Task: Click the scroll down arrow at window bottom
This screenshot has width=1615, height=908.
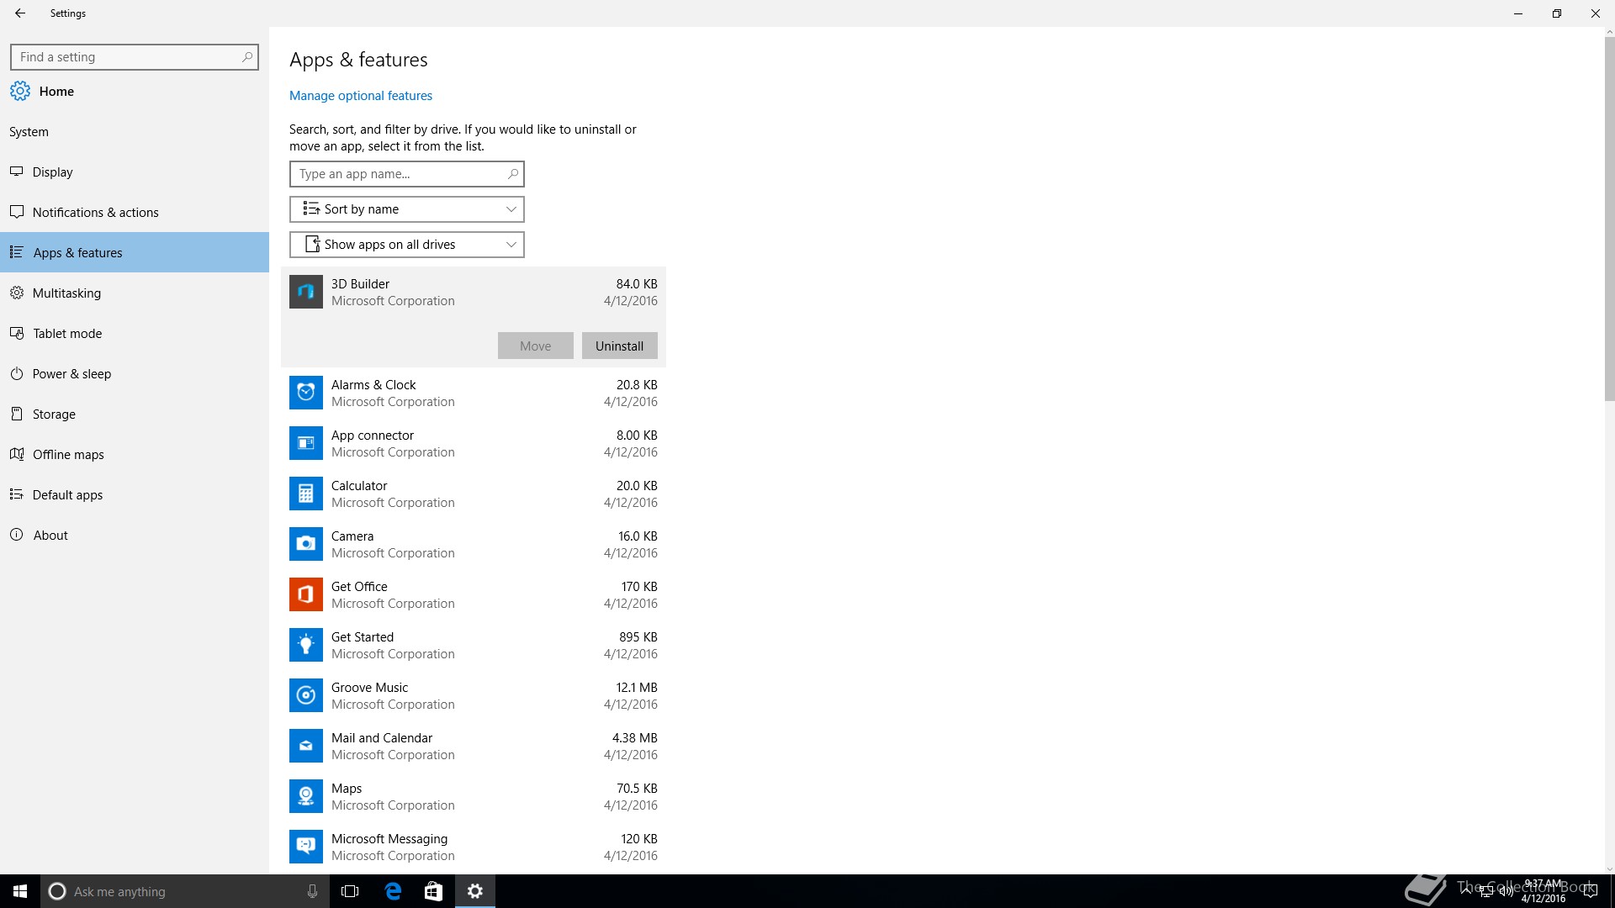Action: click(x=1609, y=869)
